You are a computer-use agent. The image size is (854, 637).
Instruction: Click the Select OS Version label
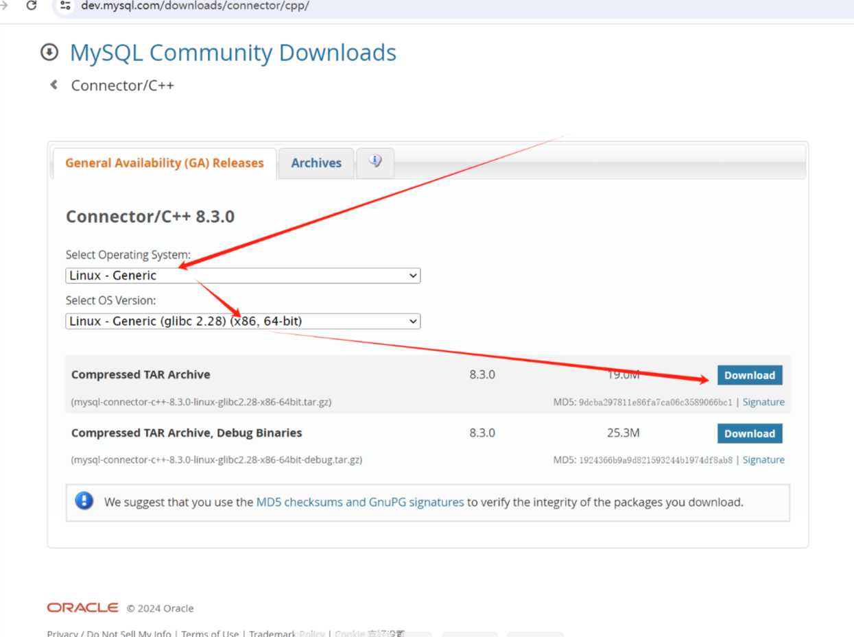pos(111,300)
